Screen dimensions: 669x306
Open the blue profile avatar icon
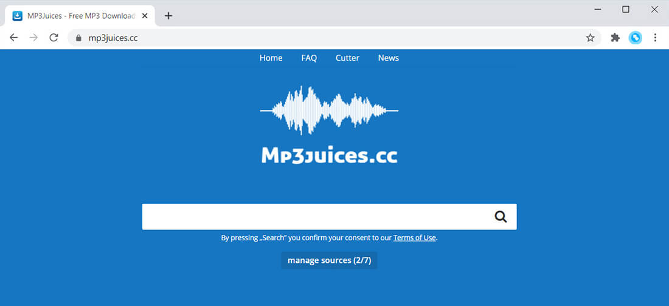(x=636, y=38)
